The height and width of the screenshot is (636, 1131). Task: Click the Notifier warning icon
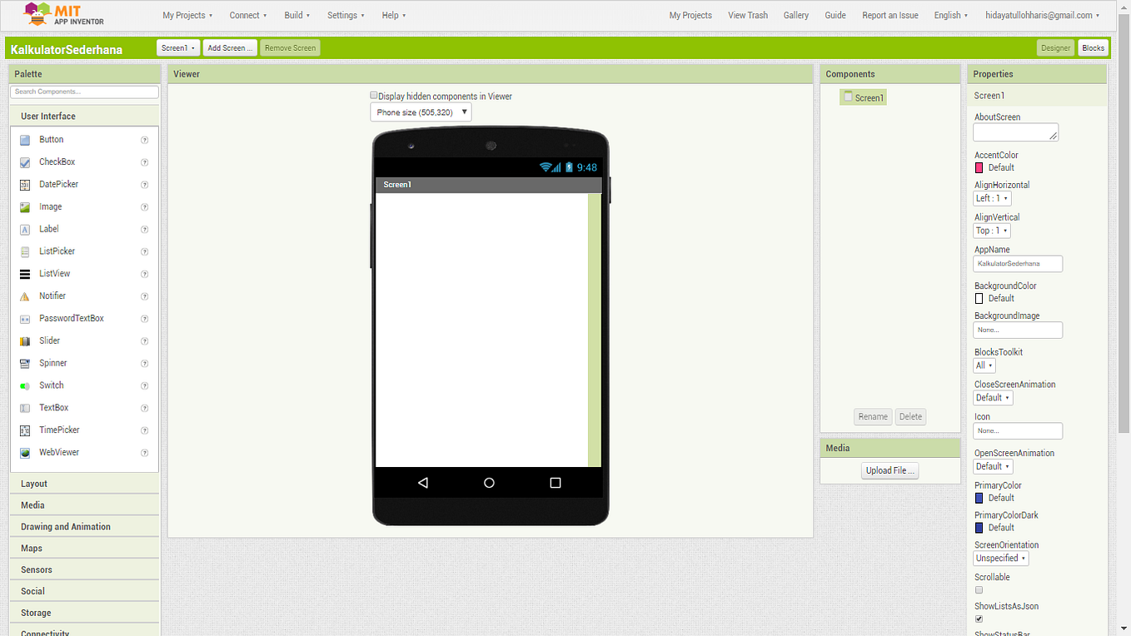tap(24, 296)
